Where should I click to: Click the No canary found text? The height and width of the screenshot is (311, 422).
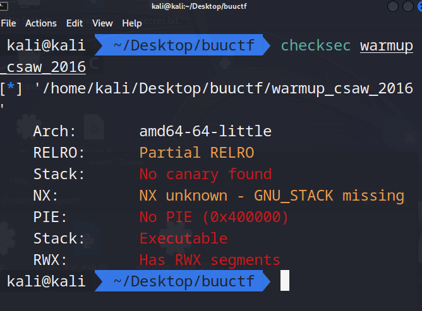pyautogui.click(x=205, y=174)
